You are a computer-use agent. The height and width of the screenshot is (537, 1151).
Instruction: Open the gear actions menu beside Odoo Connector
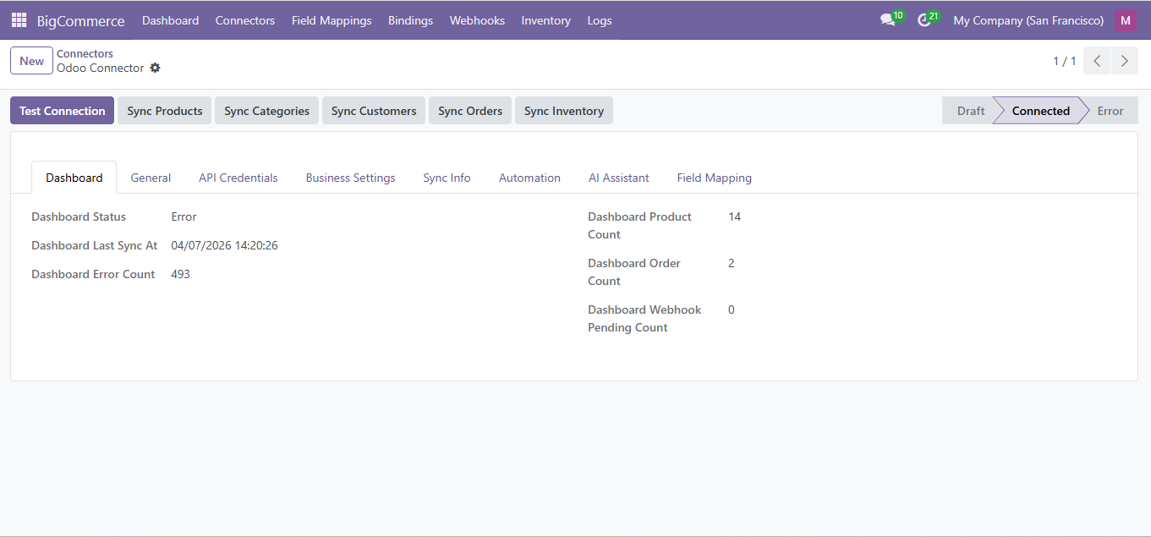click(x=155, y=68)
